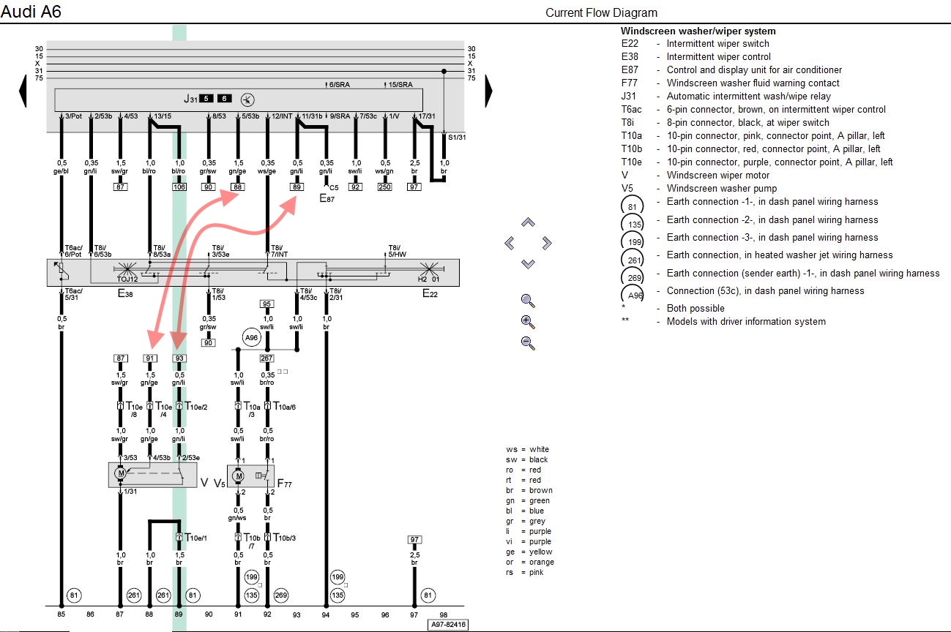Click the windscreen wiper motor V symbol
This screenshot has width=951, height=632.
[120, 475]
